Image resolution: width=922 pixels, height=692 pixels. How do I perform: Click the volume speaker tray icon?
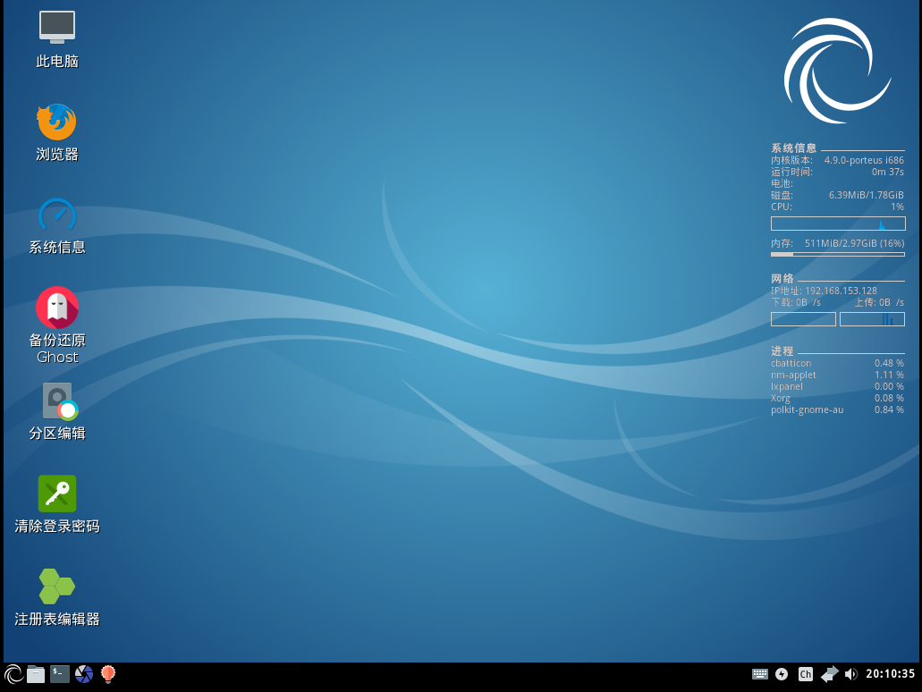coord(850,674)
